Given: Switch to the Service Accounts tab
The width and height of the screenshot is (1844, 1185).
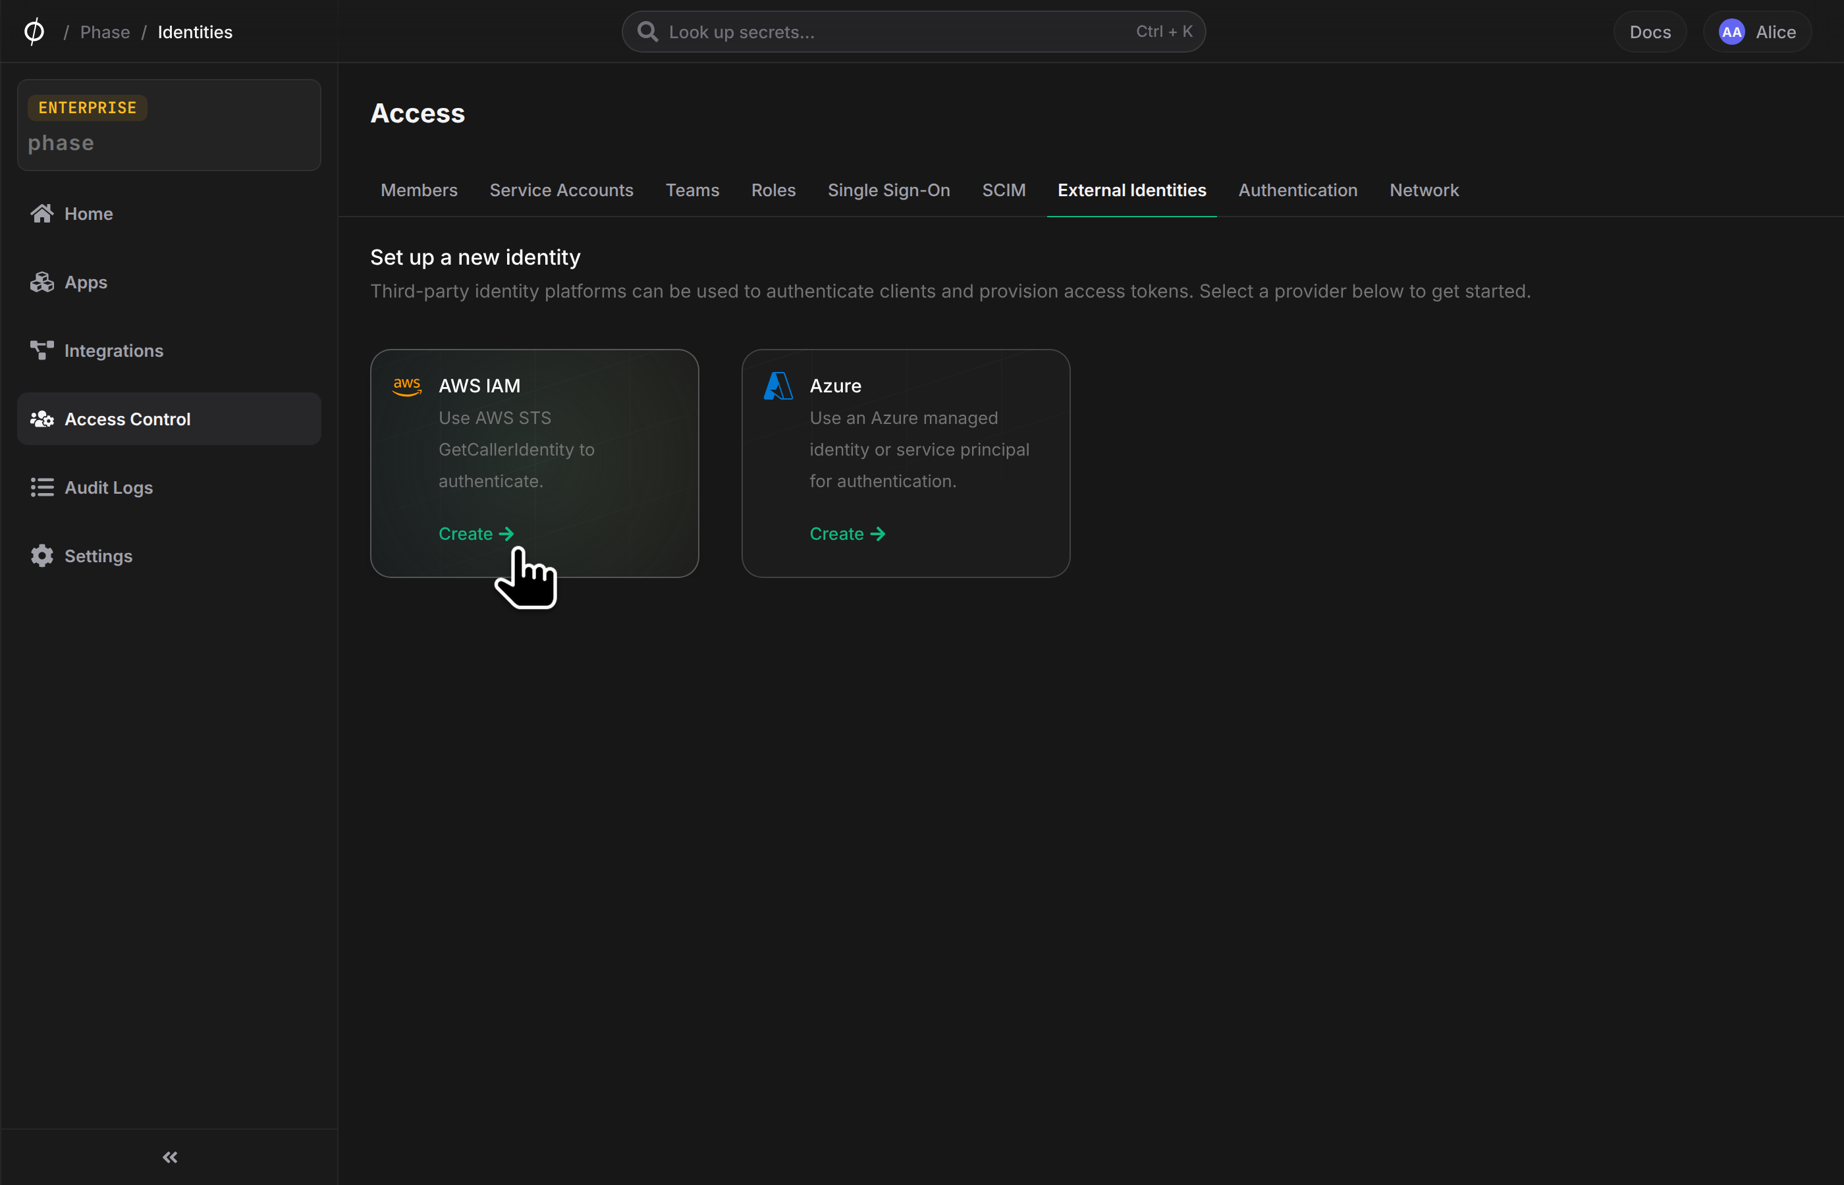Looking at the screenshot, I should point(562,190).
